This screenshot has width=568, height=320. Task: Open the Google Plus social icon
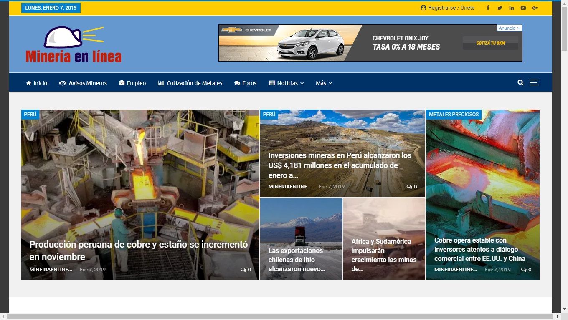point(535,8)
